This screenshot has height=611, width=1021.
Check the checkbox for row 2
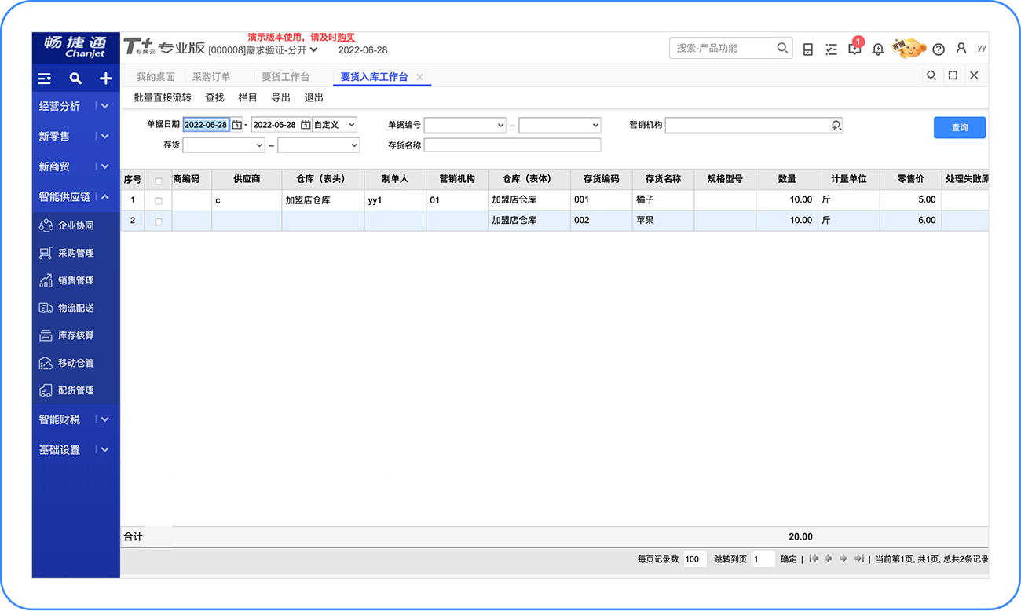click(159, 221)
